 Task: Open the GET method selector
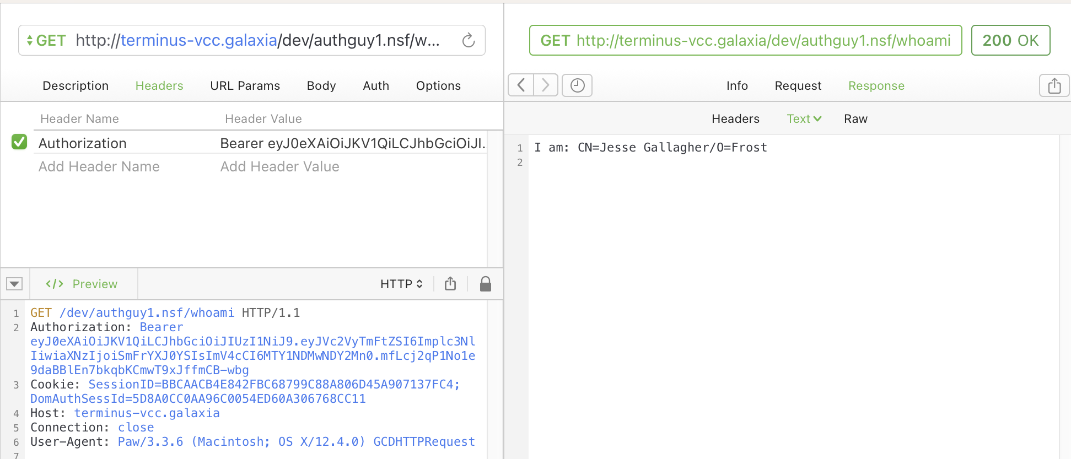click(x=46, y=41)
